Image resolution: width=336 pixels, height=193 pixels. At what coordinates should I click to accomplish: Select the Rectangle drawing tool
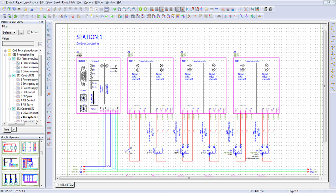click(49, 41)
